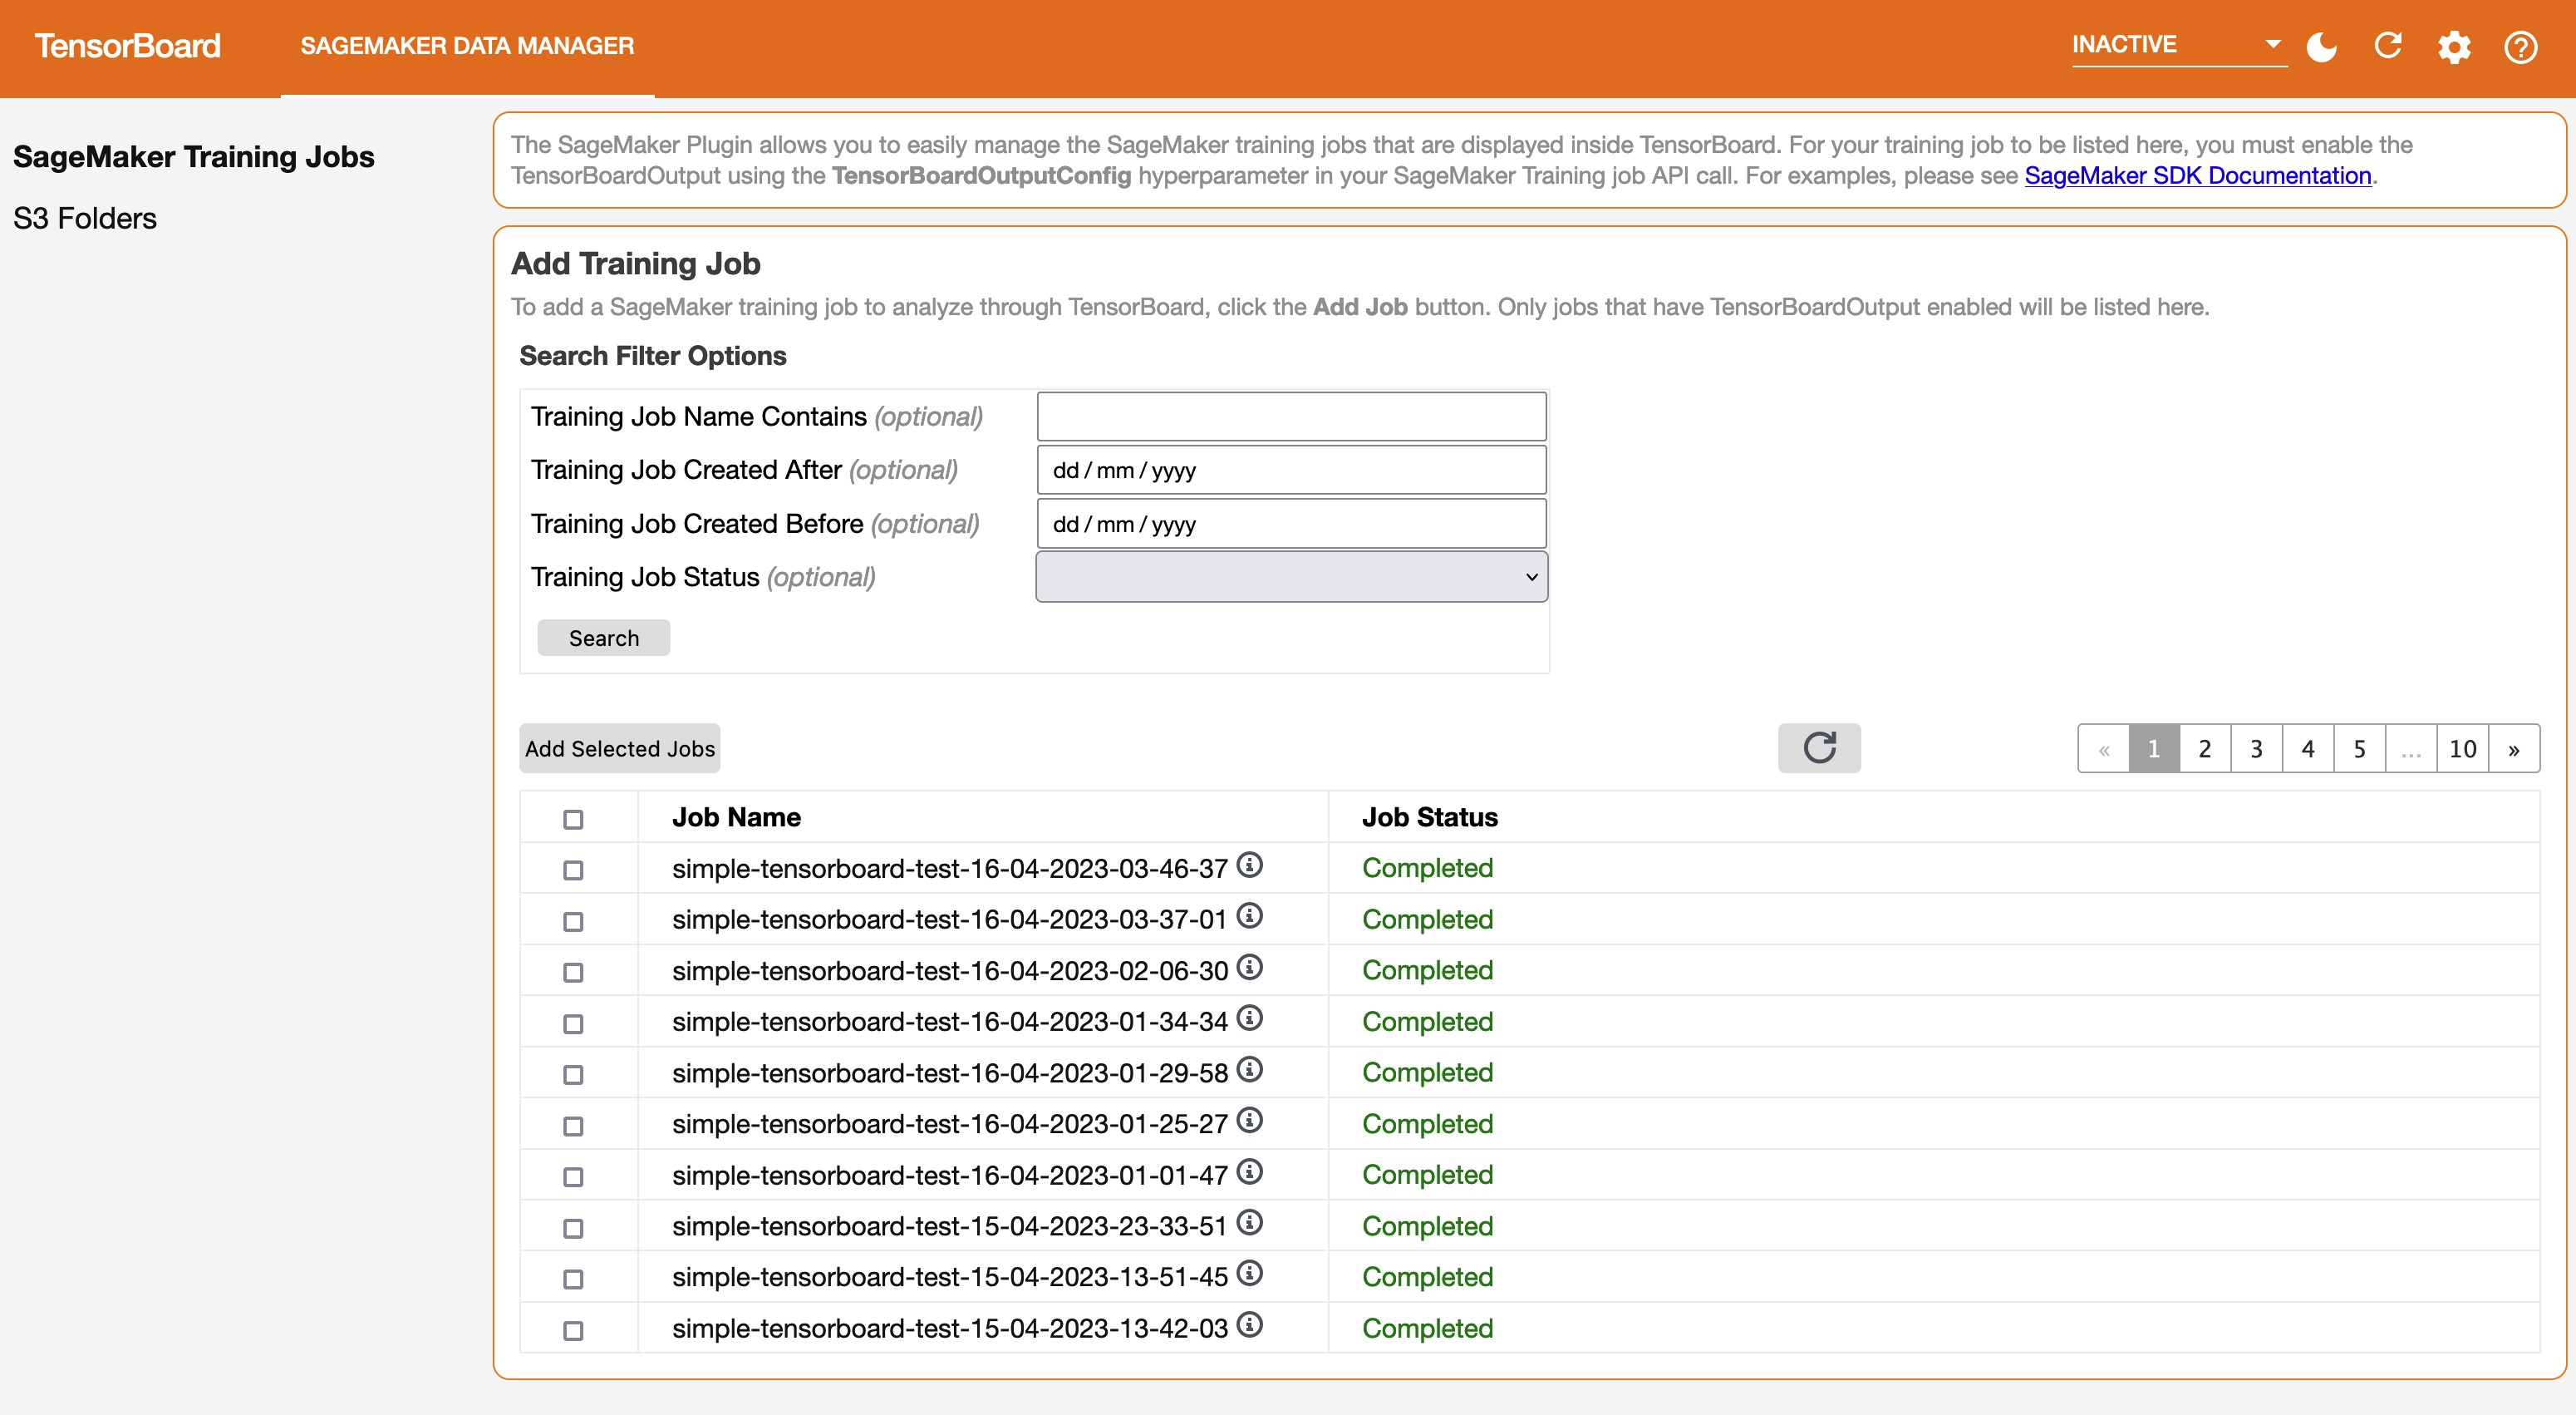Click job name simple-tensorboard-test-15-04-2023-23-33-51
2576x1415 pixels.
click(949, 1227)
